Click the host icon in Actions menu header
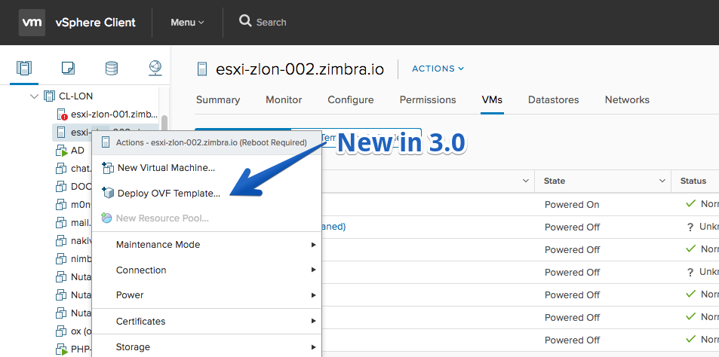719x357 pixels. coord(106,142)
